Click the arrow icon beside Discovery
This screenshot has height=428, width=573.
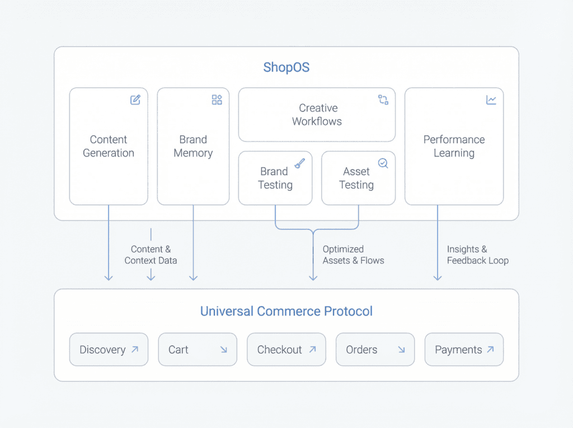135,350
